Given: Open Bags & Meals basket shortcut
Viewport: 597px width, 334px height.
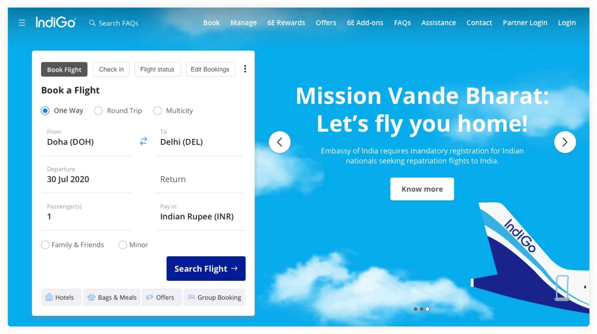Looking at the screenshot, I should click(112, 297).
